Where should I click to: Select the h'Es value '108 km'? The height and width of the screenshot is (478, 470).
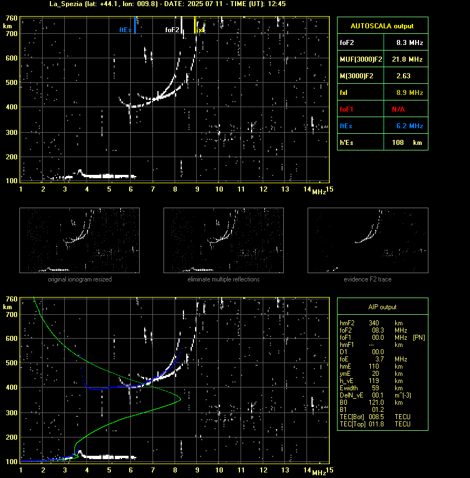coord(407,142)
